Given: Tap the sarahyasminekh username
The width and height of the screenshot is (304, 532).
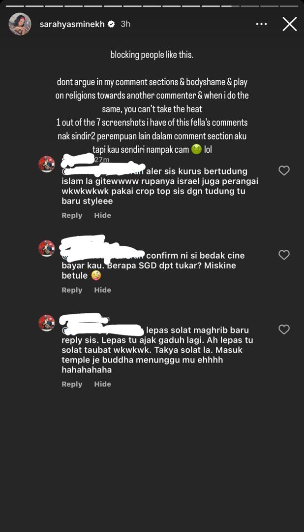Looking at the screenshot, I should click(x=72, y=24).
